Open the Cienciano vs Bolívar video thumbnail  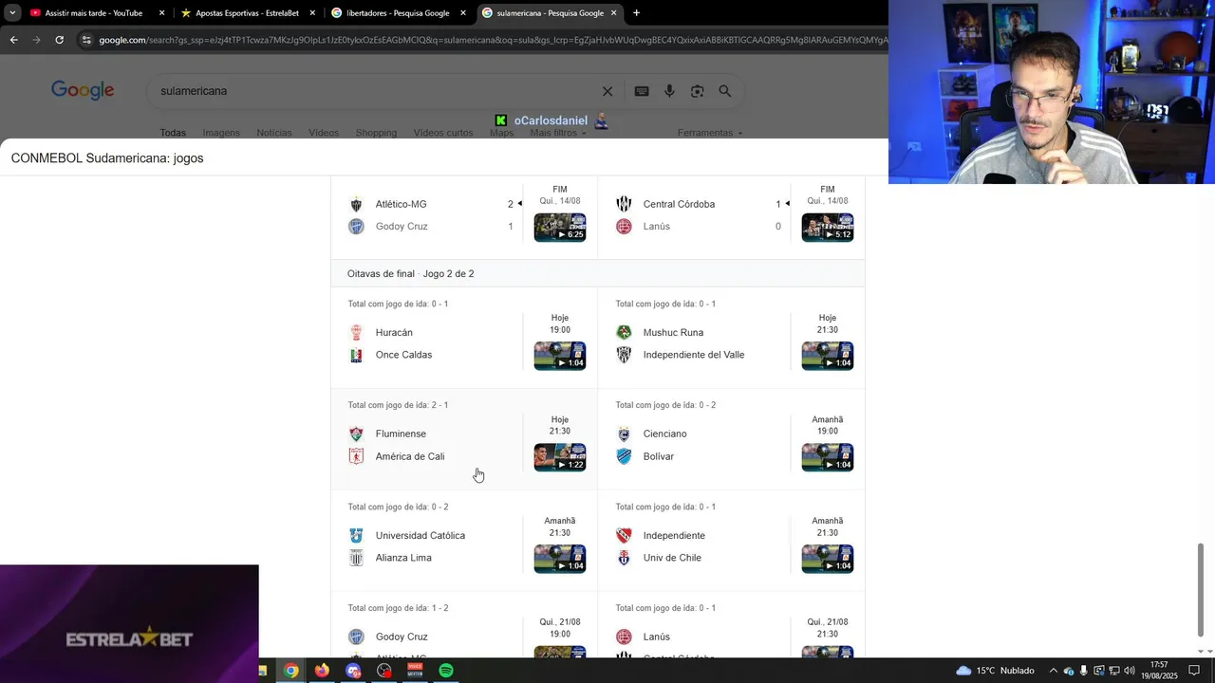[828, 457]
